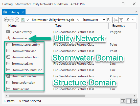Select StormwaterLine feature class name

[22, 64]
